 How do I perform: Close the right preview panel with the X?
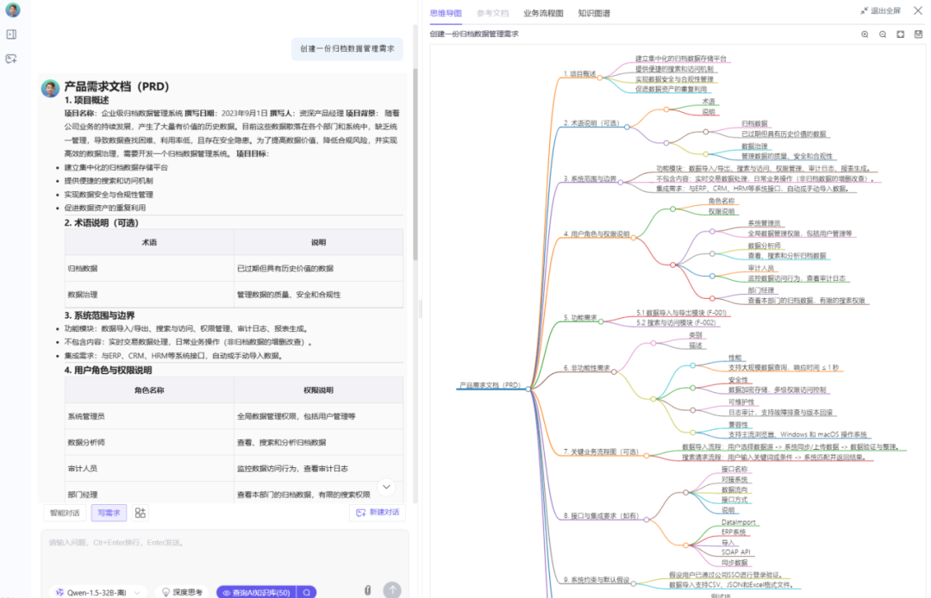[917, 10]
